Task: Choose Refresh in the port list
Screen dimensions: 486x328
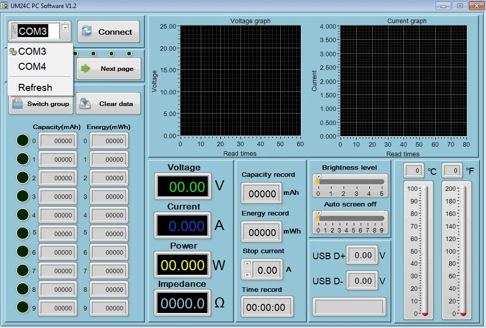Action: 35,87
